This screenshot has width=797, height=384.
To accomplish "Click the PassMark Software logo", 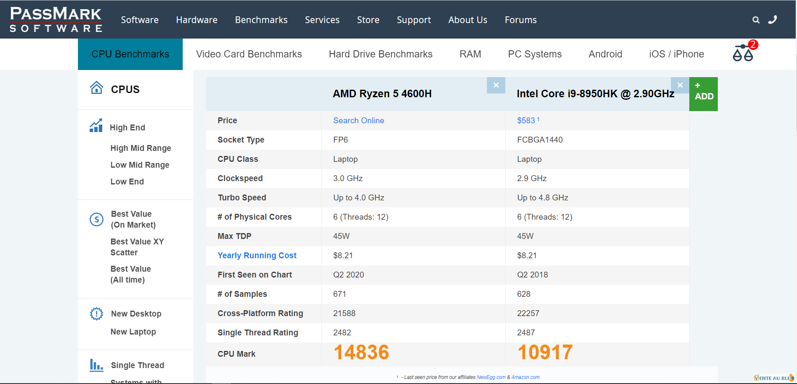I will [56, 19].
